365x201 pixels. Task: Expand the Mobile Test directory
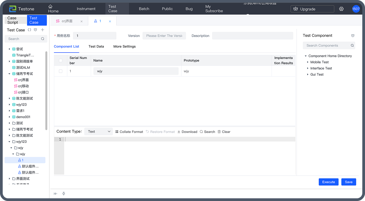pyautogui.click(x=308, y=62)
